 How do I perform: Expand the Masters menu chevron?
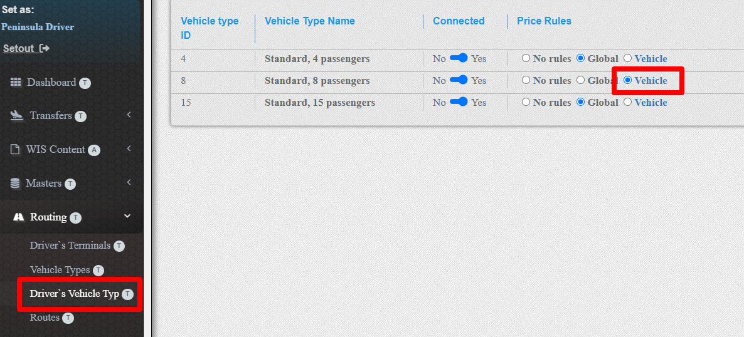129,183
